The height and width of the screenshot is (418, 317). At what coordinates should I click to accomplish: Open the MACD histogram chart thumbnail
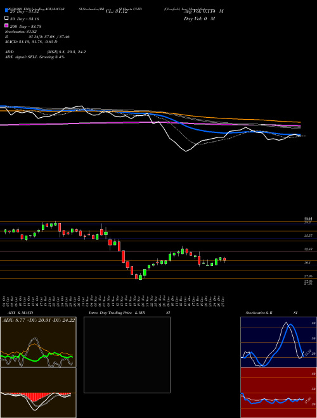coord(38,393)
